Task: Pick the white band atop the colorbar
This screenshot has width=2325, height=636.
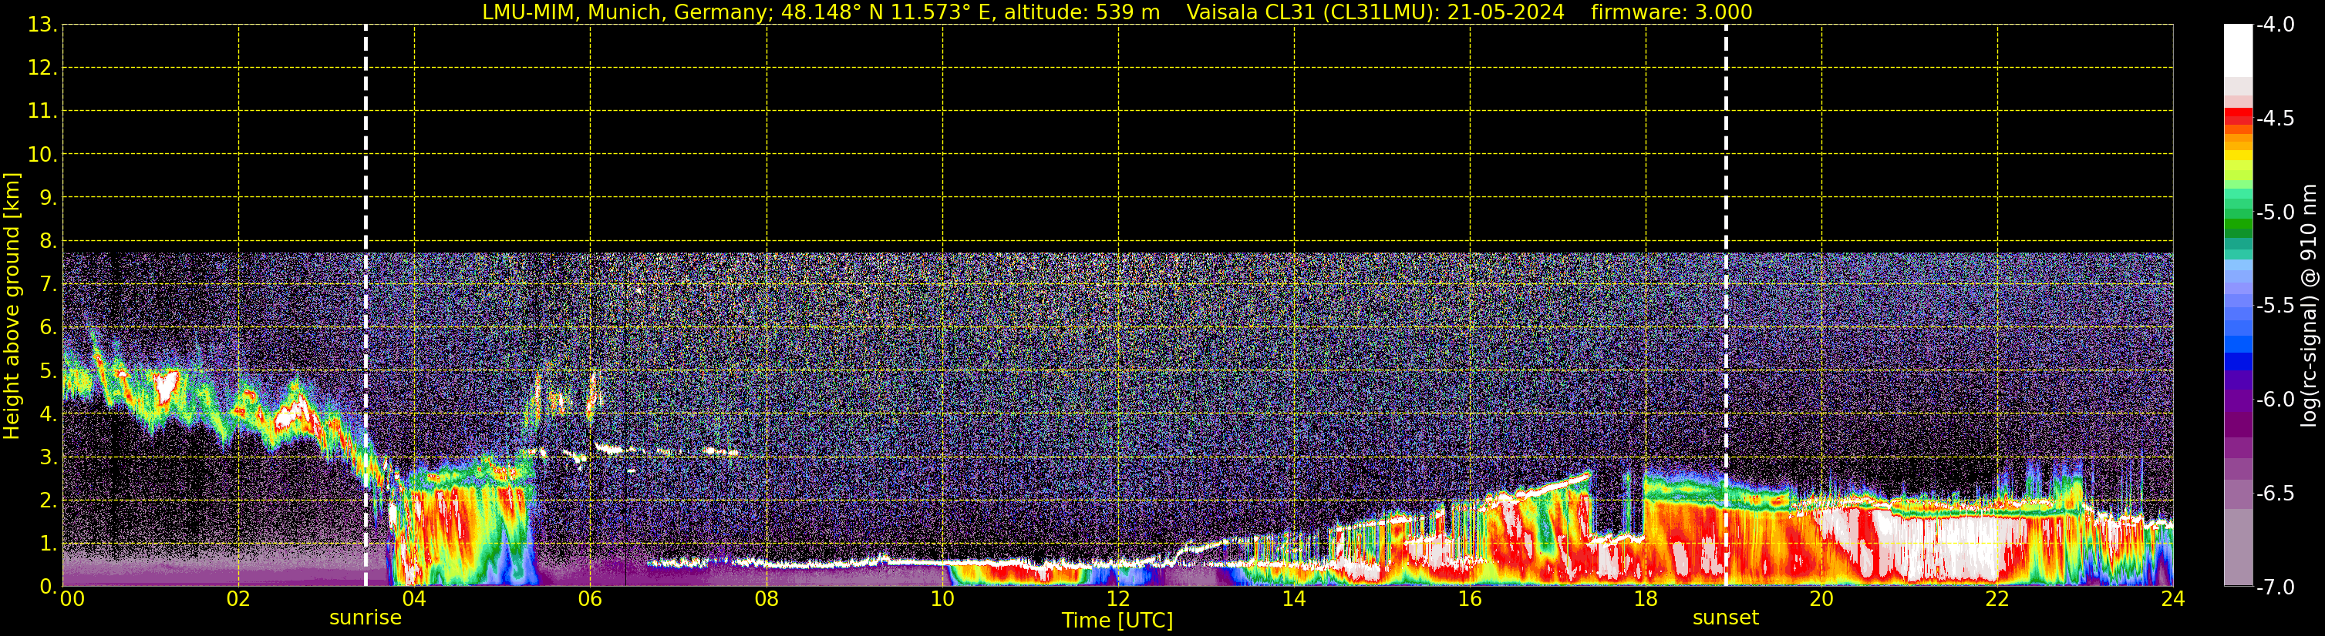Action: pos(2239,49)
